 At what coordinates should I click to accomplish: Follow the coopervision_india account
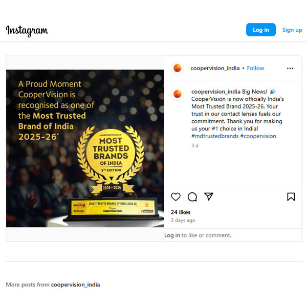(255, 68)
